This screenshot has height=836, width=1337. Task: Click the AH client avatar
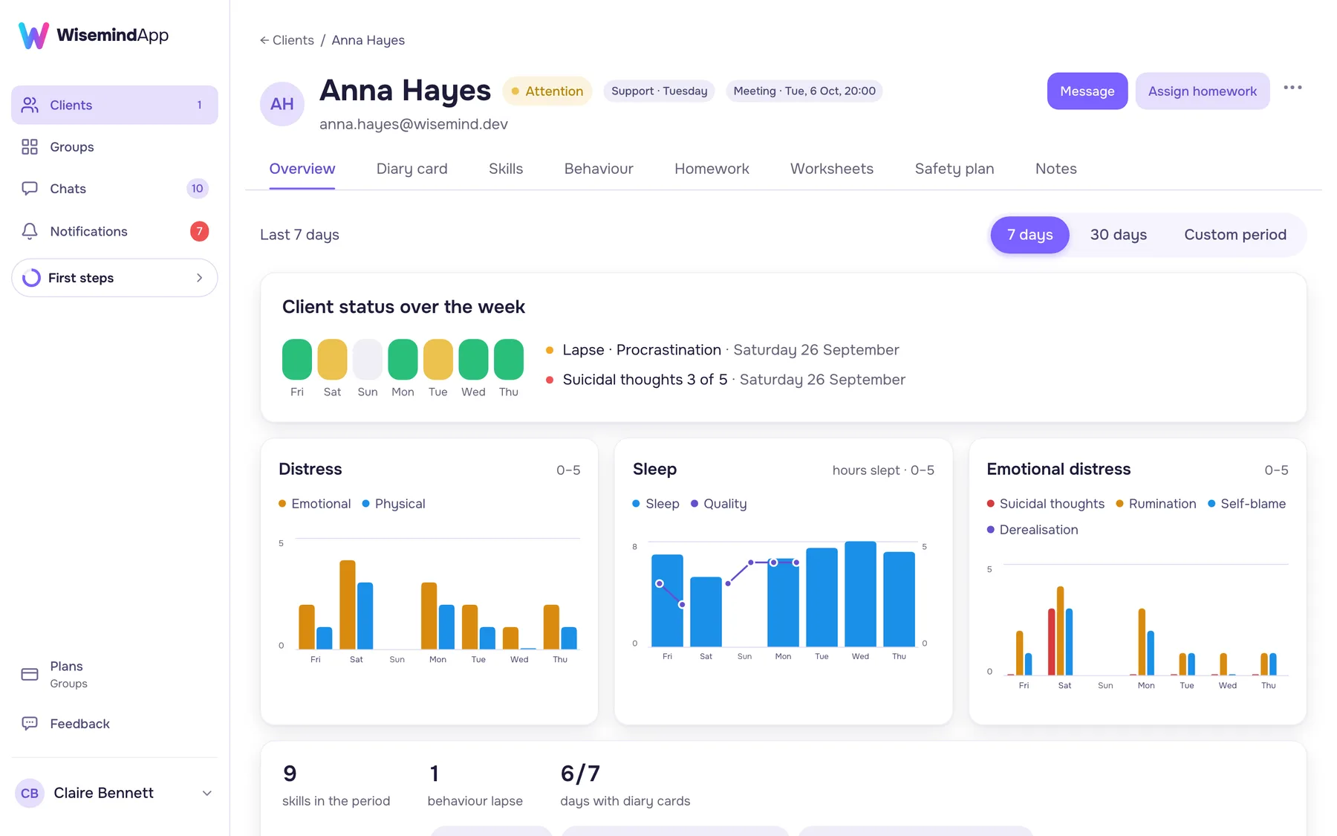282,104
